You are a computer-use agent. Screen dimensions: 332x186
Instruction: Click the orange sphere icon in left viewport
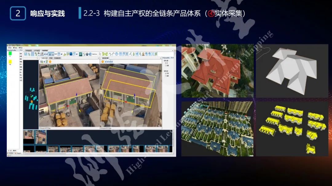coord(49,62)
